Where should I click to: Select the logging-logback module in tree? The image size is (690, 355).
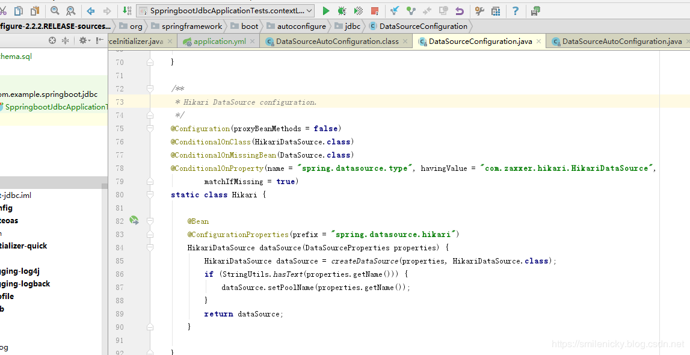25,284
